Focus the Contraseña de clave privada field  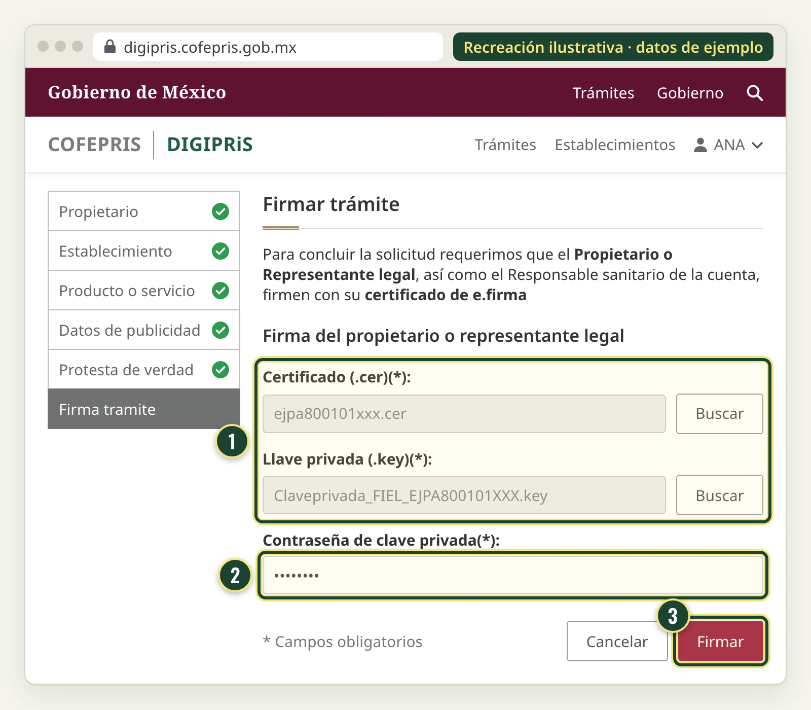click(513, 576)
